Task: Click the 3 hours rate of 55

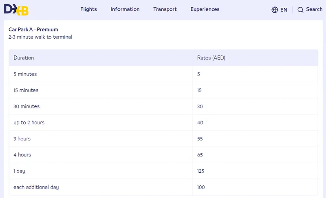Action: pos(200,139)
